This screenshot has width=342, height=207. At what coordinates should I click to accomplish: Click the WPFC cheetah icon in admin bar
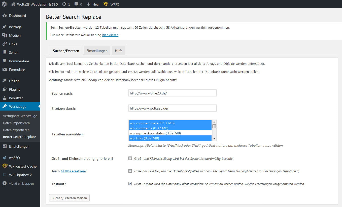106,4
